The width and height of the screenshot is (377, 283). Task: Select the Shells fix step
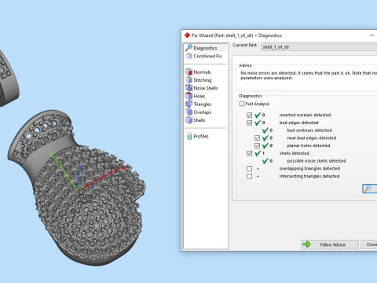[196, 120]
